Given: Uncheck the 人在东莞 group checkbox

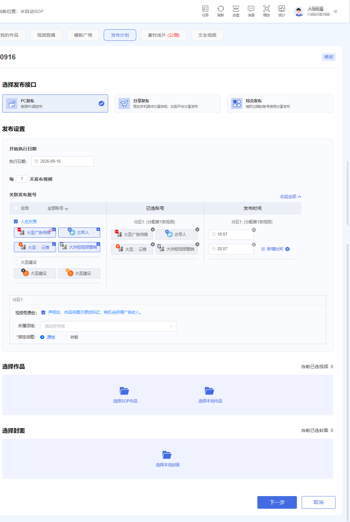Looking at the screenshot, I should click(x=16, y=222).
